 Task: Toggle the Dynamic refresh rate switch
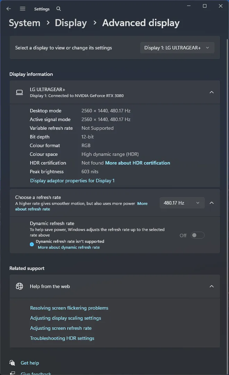click(198, 236)
